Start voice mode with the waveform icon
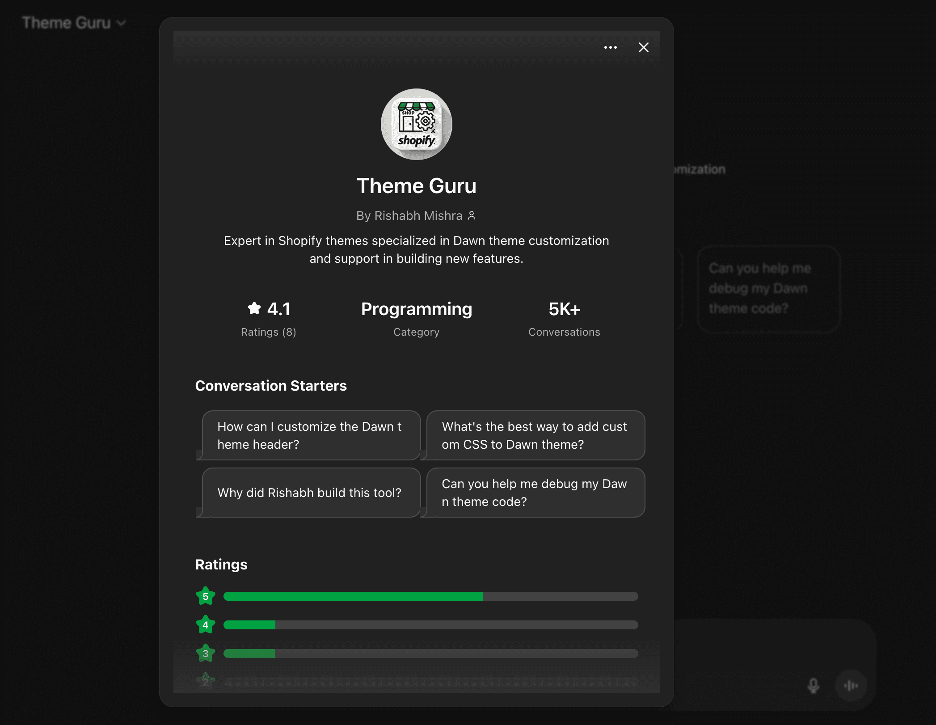This screenshot has height=725, width=936. pos(851,685)
